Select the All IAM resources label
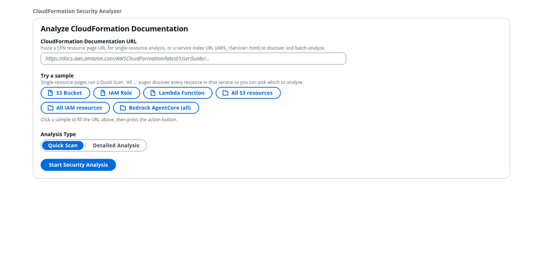Screen dimensions: 543x273 pos(79,108)
